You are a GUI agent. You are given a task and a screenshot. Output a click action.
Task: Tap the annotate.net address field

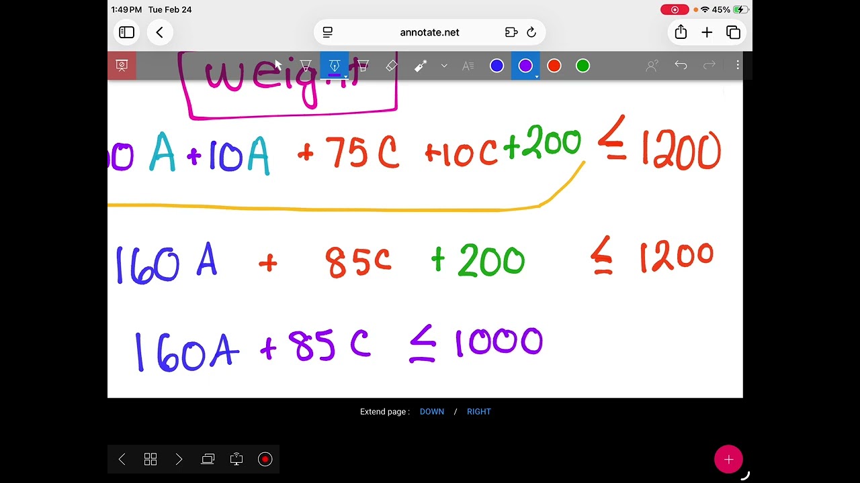[x=430, y=32]
